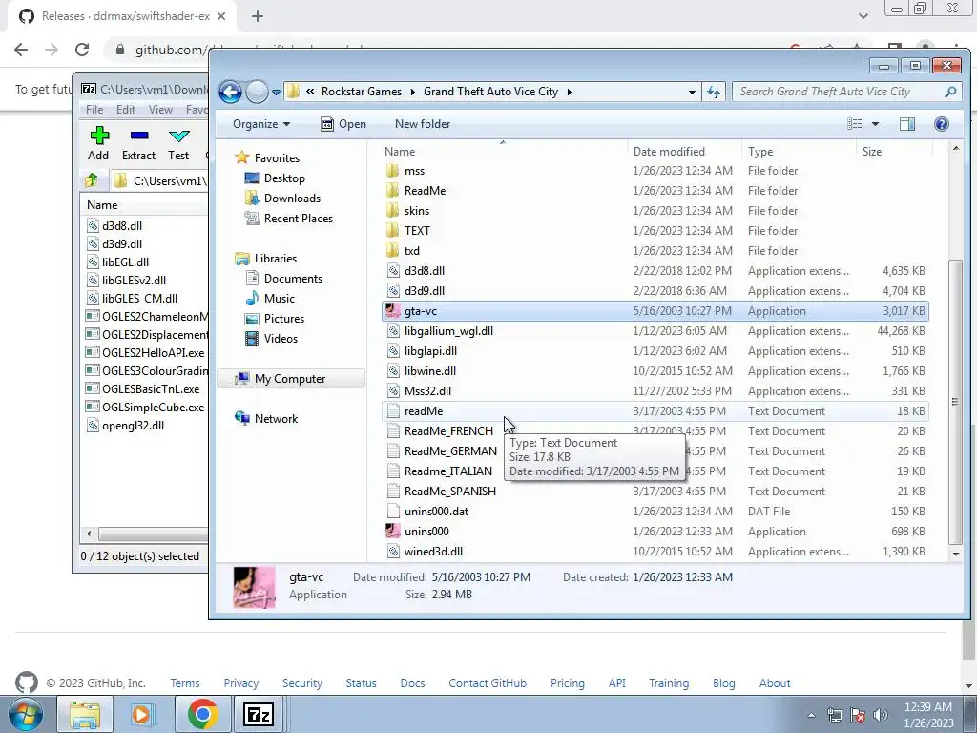Toggle the preview pane icon

(x=907, y=124)
